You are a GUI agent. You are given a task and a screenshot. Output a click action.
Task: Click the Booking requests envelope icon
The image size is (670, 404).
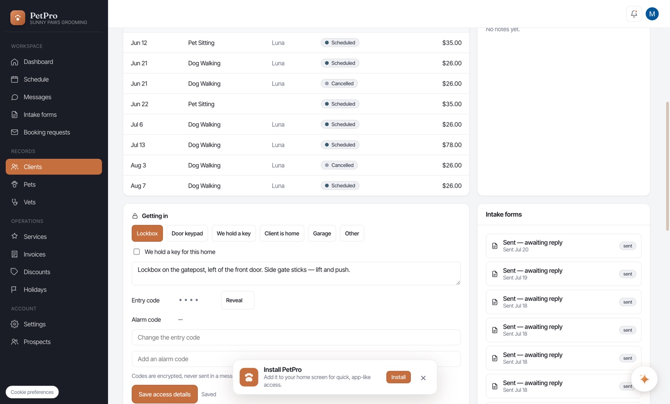tap(14, 132)
